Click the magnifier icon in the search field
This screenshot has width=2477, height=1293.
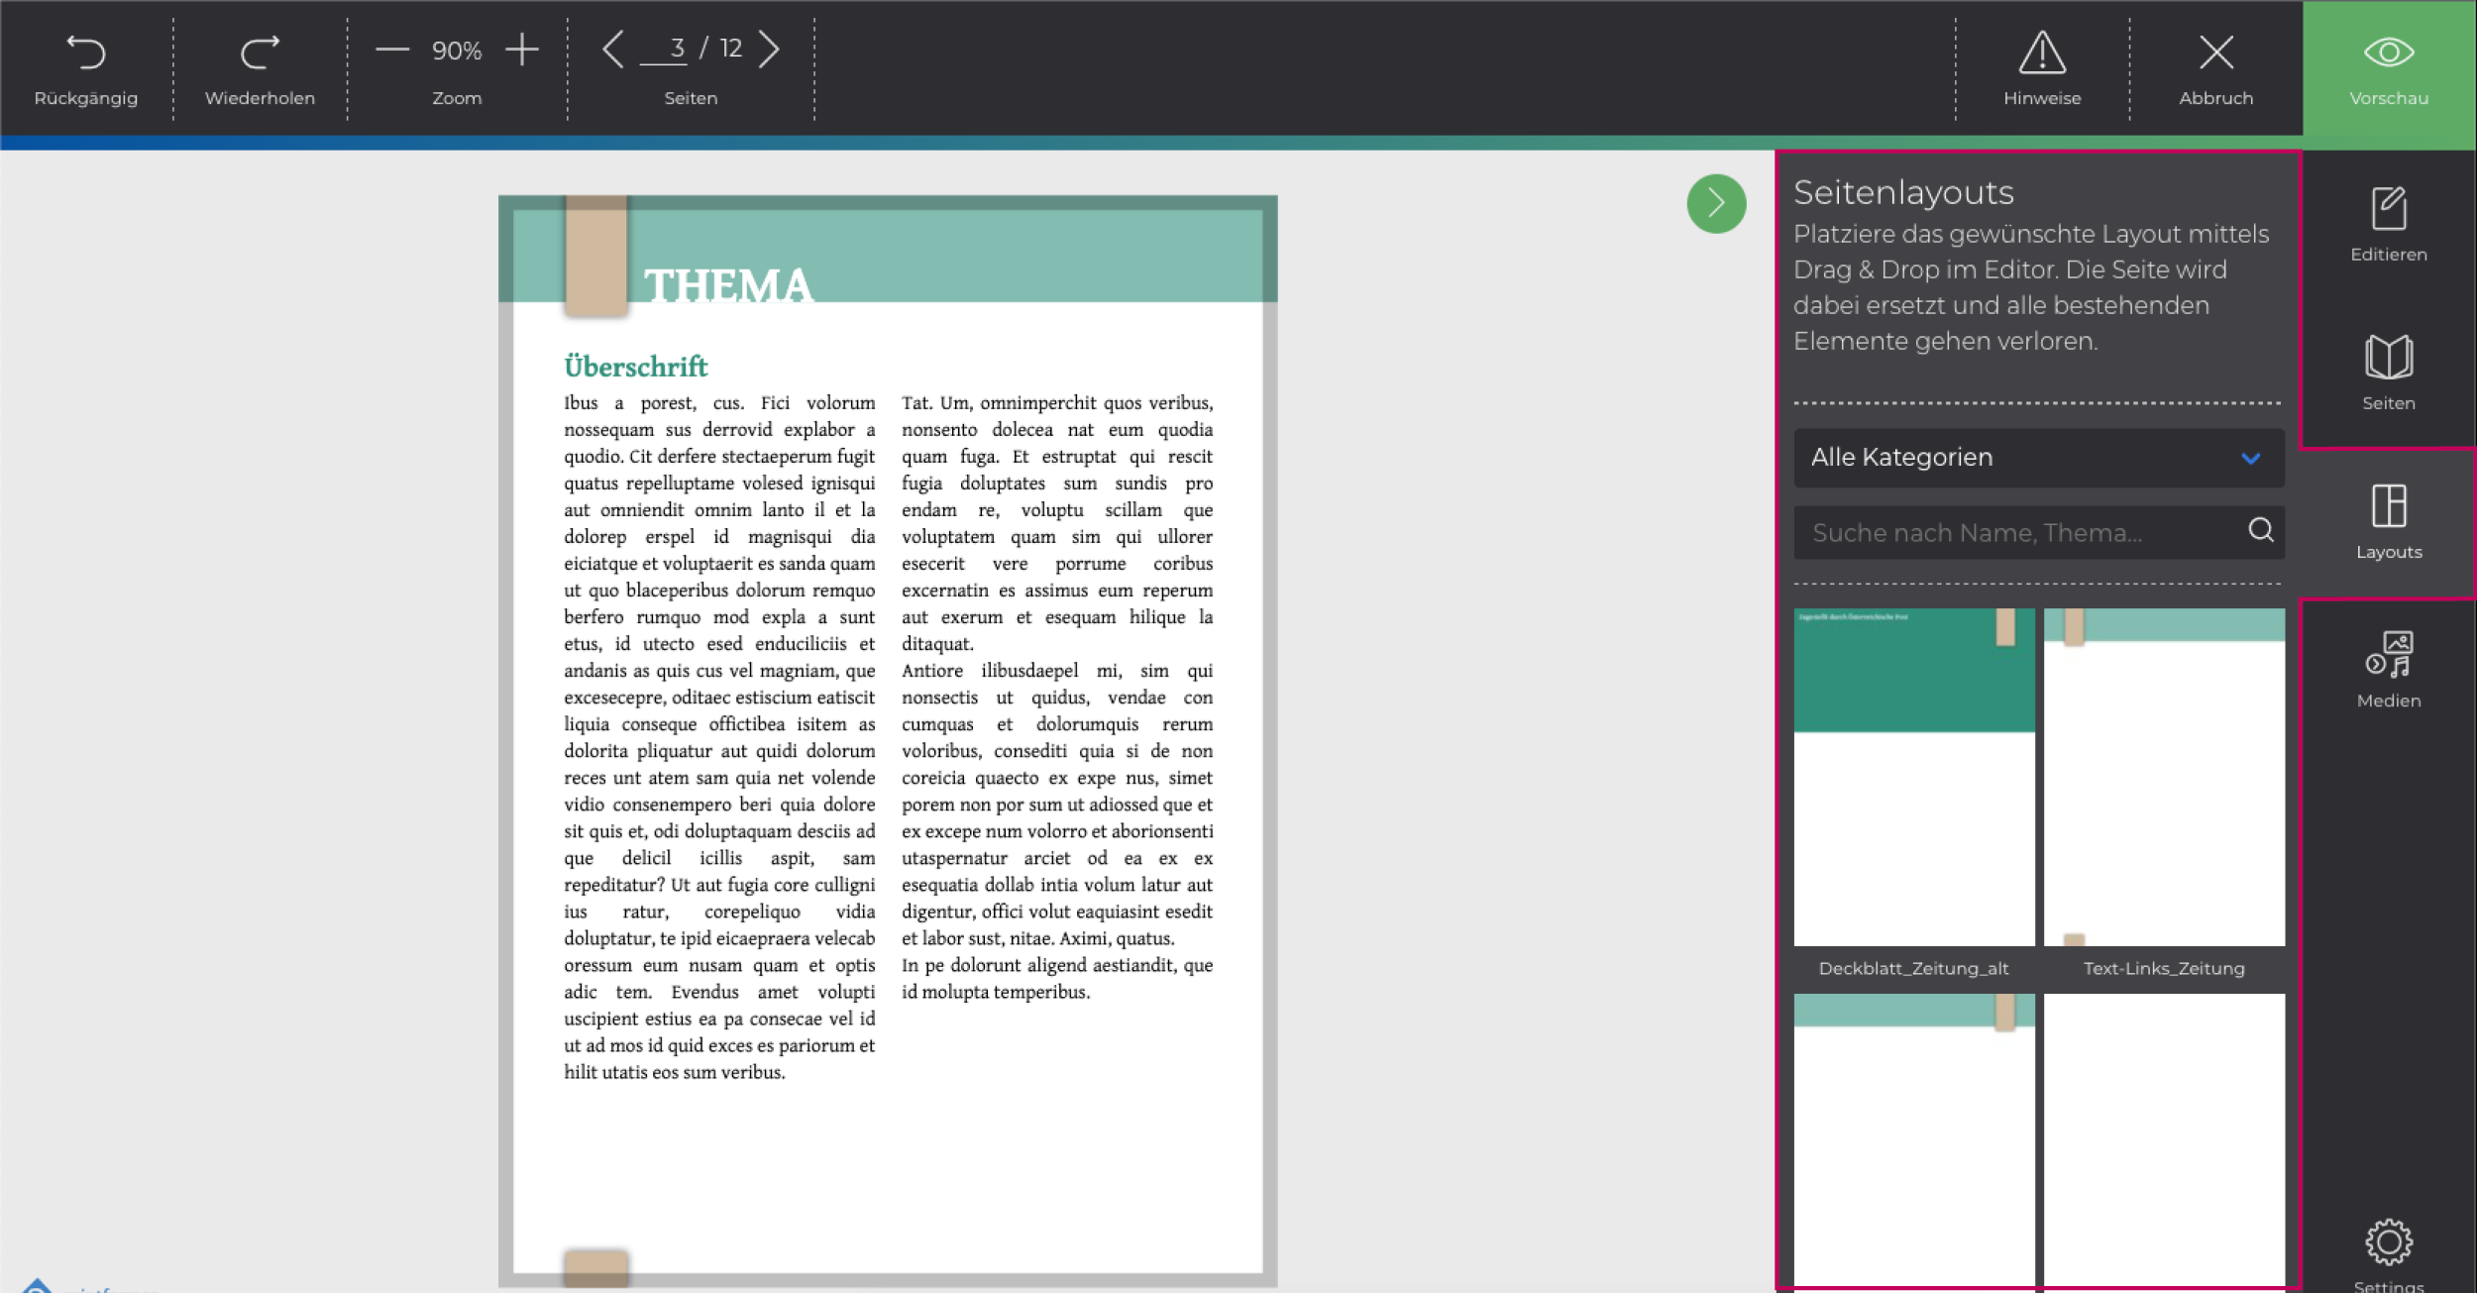pyautogui.click(x=2261, y=531)
